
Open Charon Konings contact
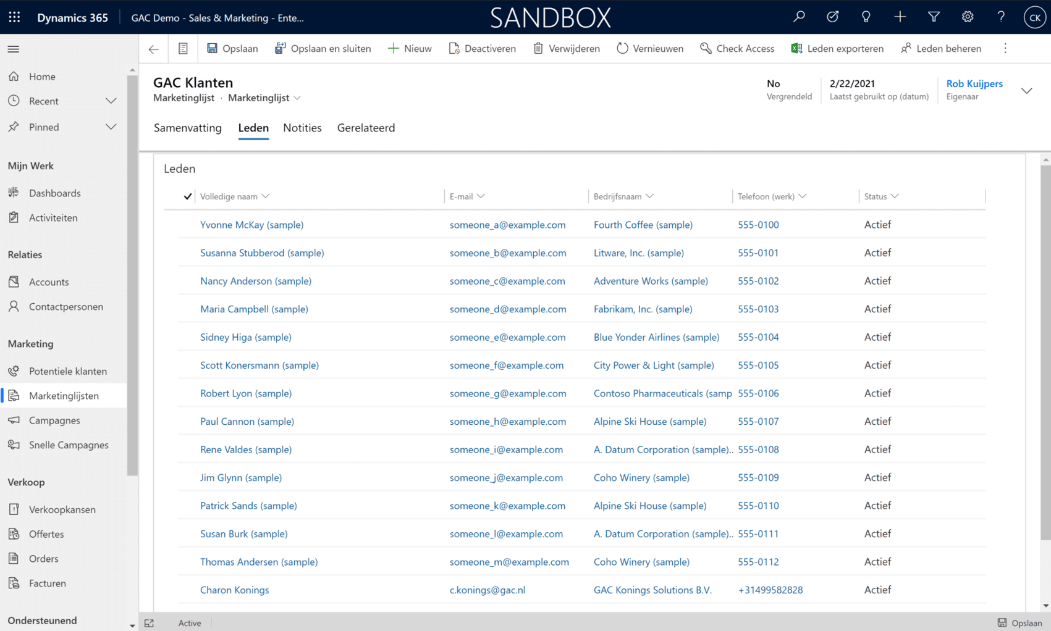235,590
